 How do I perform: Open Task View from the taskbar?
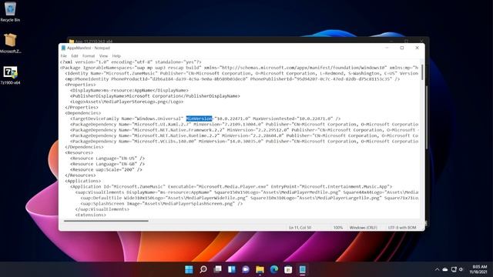point(217,269)
